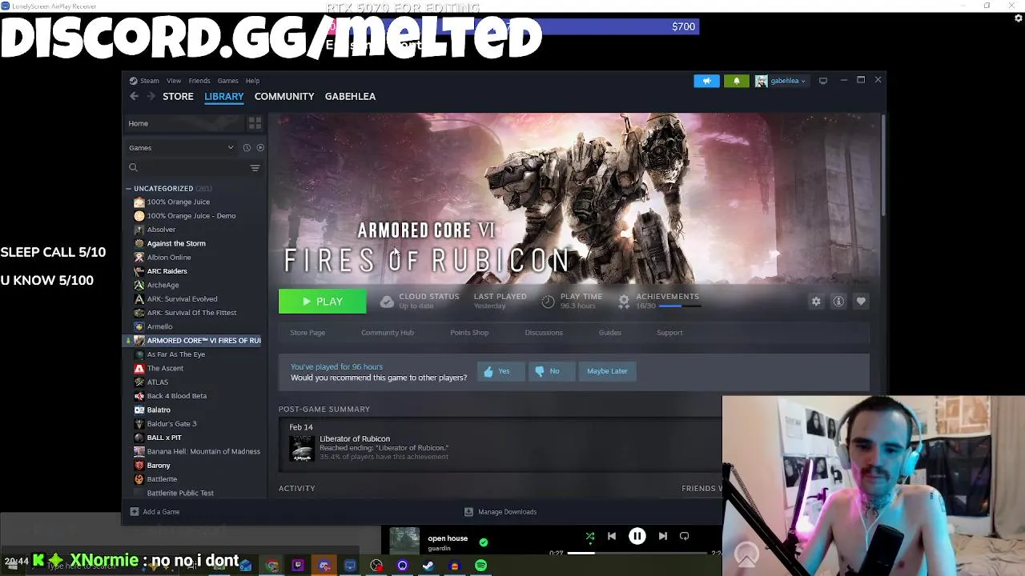Open Points Shop link
The width and height of the screenshot is (1025, 576).
(x=469, y=333)
